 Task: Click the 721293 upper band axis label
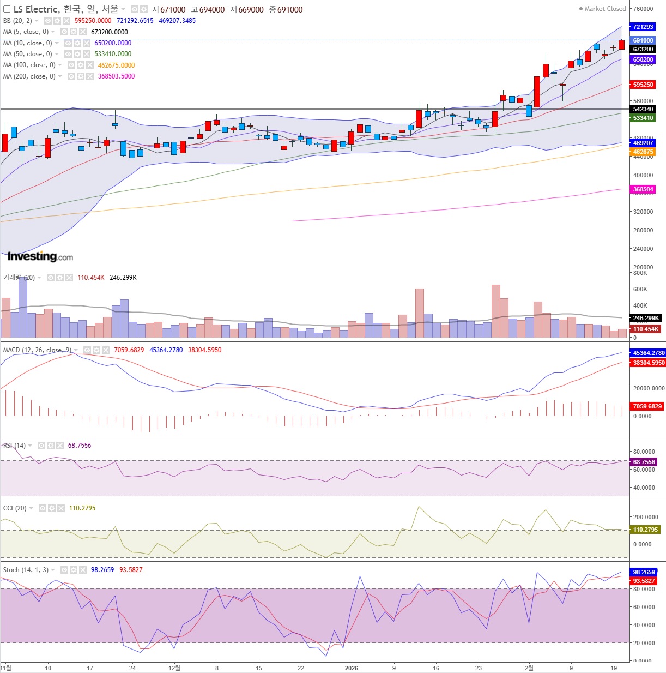coord(643,27)
